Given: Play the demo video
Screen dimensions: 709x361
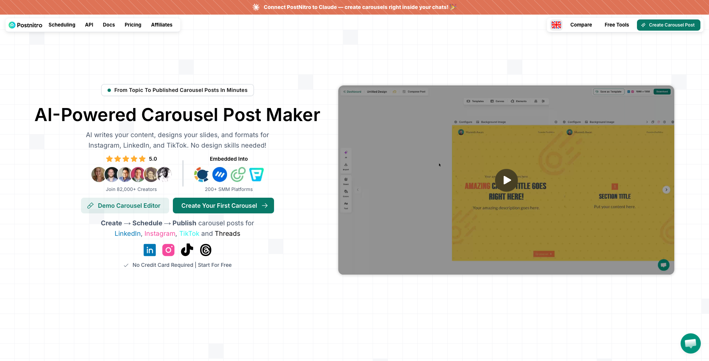Looking at the screenshot, I should click(x=506, y=180).
